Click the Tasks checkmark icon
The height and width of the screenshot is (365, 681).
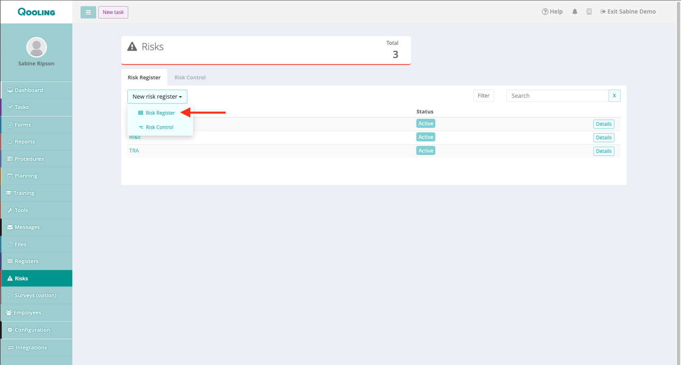click(x=10, y=107)
